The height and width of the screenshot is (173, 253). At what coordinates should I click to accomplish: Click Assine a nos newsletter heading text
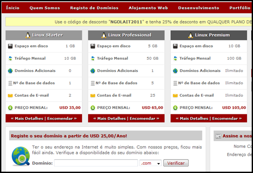(x=237, y=136)
